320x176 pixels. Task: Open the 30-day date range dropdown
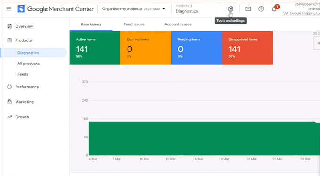point(317,43)
